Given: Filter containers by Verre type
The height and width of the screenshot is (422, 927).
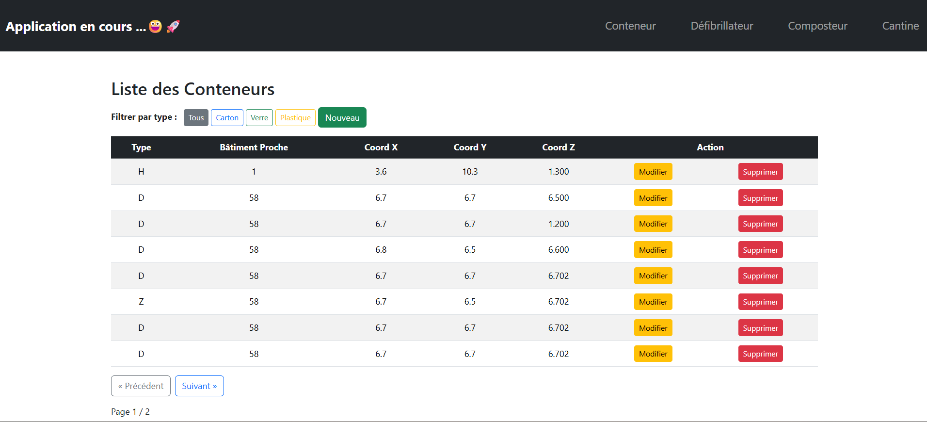Looking at the screenshot, I should pos(259,118).
